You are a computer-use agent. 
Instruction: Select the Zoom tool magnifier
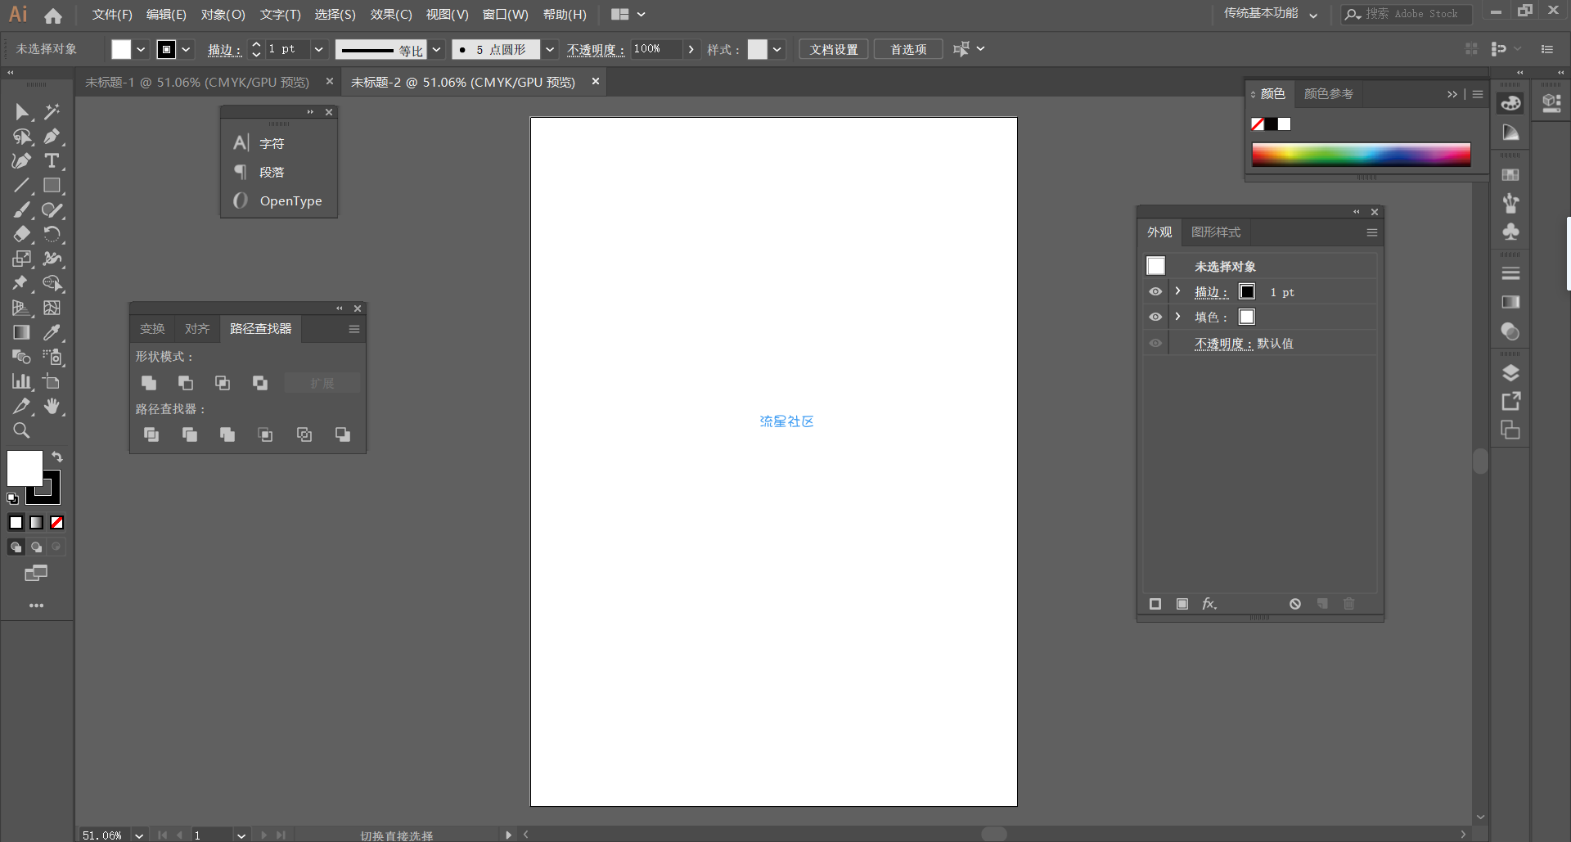tap(21, 430)
